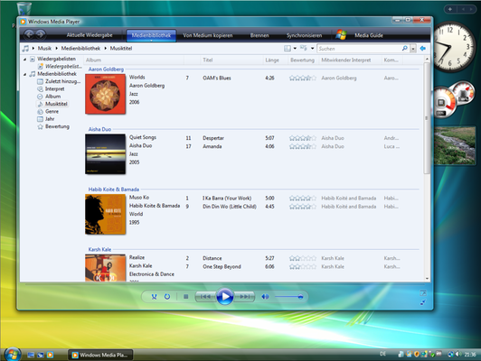Image resolution: width=481 pixels, height=361 pixels.
Task: Open the Windows Start orb
Action: pyautogui.click(x=13, y=354)
